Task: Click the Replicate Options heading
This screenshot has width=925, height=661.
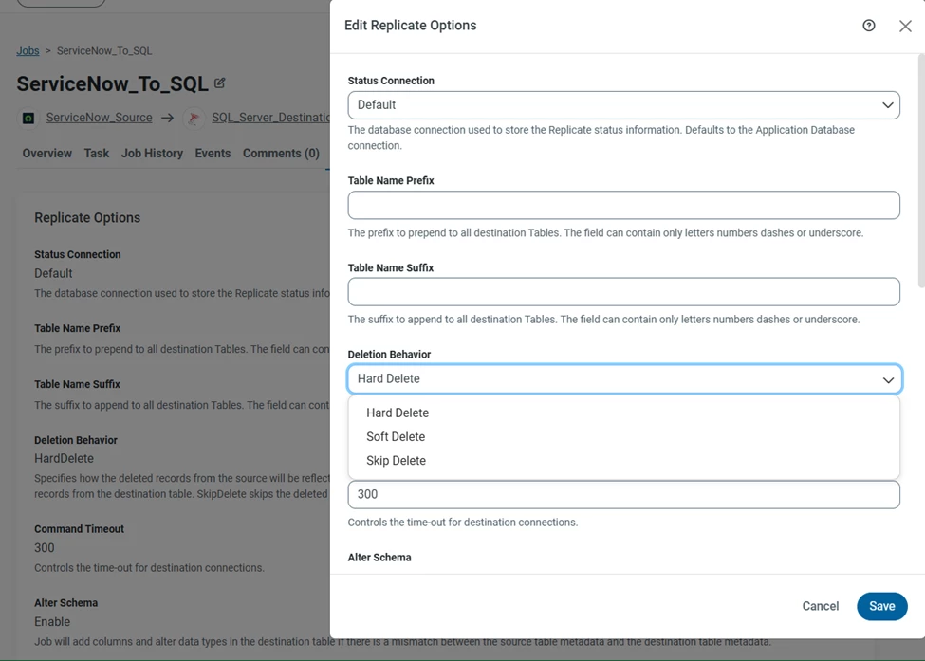Action: 87,217
